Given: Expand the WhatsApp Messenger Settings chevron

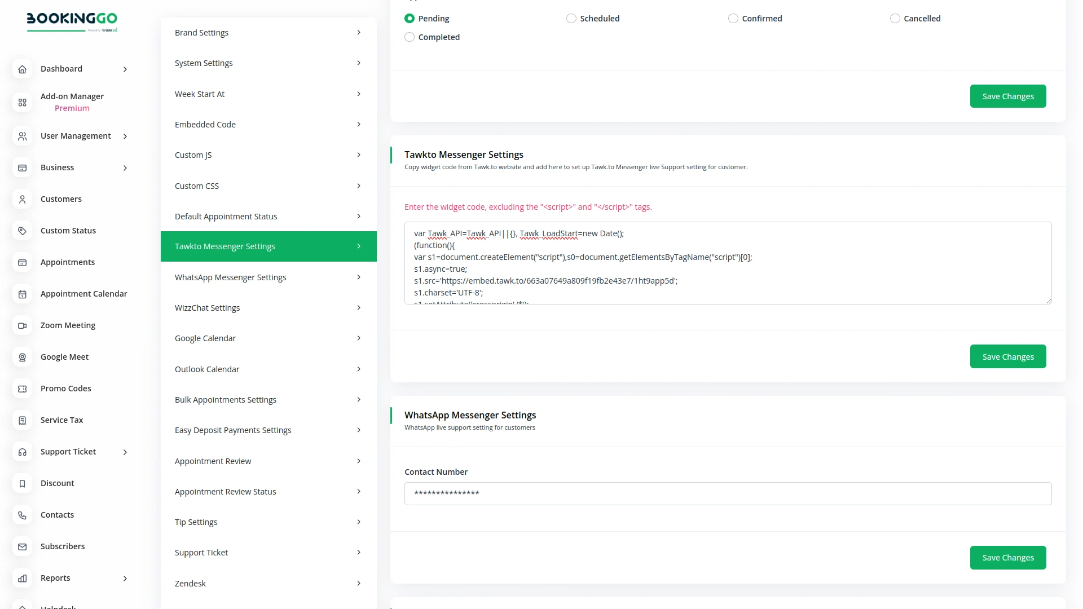Looking at the screenshot, I should coord(359,277).
